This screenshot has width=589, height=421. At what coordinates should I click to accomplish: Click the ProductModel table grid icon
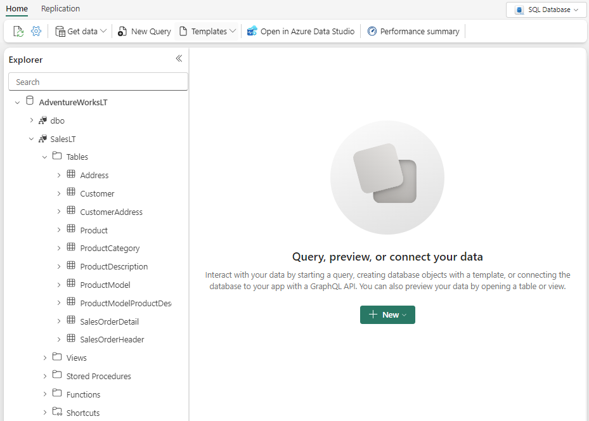tap(71, 283)
